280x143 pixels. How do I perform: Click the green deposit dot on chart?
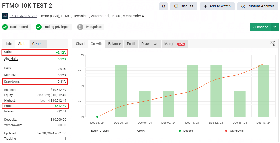point(97,117)
